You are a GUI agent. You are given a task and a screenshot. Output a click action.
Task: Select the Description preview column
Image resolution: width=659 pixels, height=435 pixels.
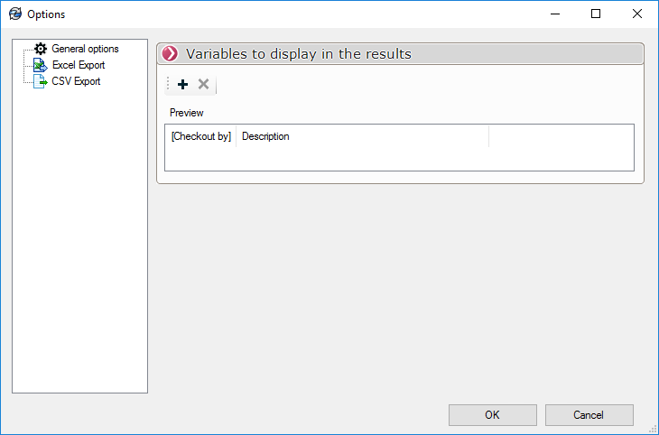coord(265,136)
